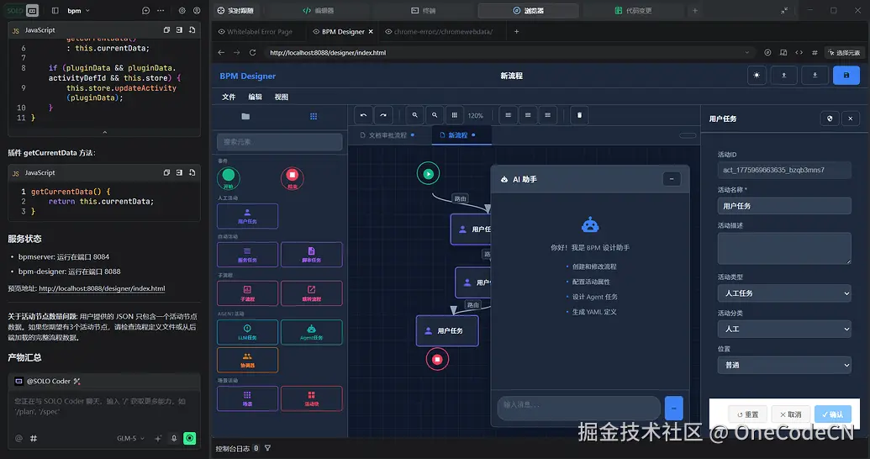Select the End event palette element
Viewport: 870px width, 459px height.
[293, 178]
